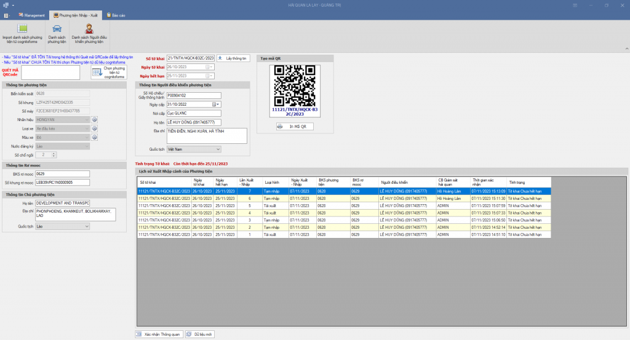Open the Ngày hết hạn date picker

pos(210,76)
